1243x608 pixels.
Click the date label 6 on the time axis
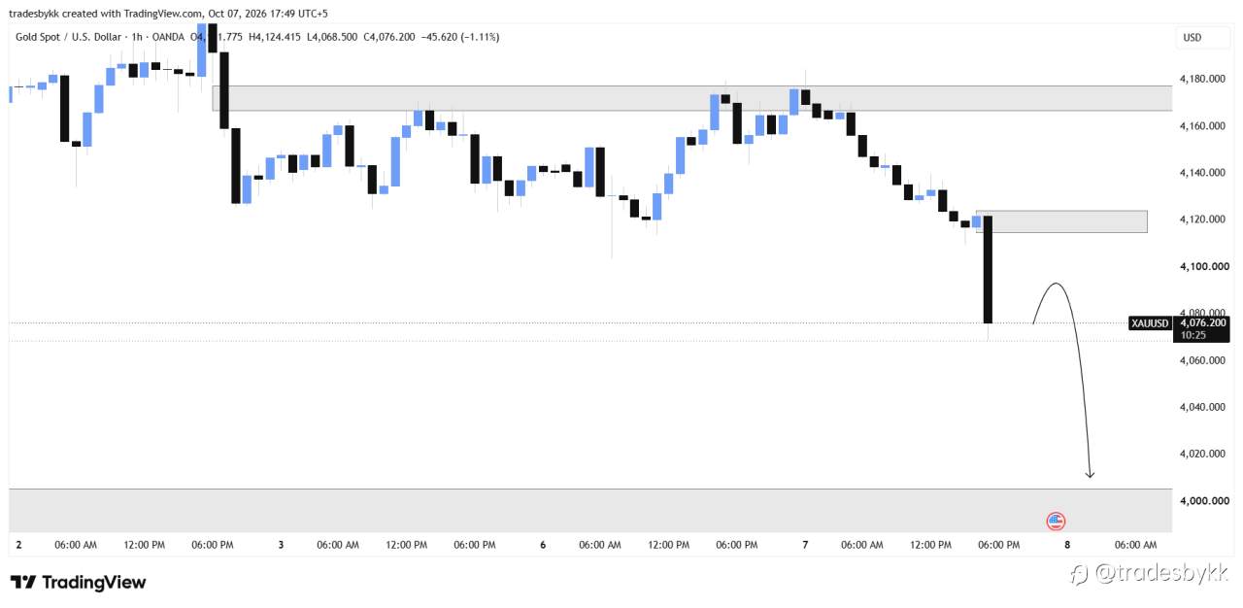(543, 545)
